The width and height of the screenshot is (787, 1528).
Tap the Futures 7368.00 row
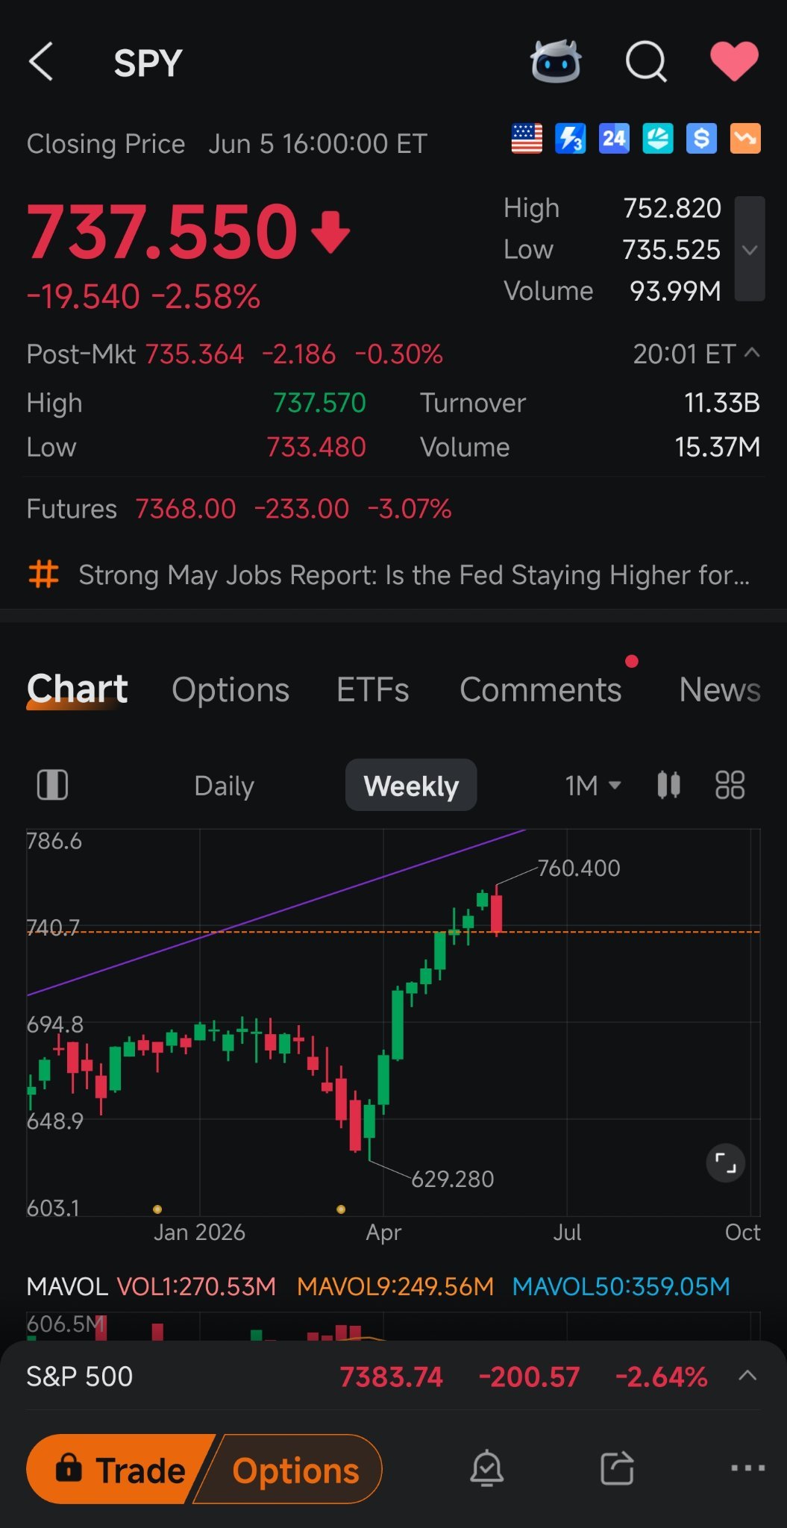239,509
